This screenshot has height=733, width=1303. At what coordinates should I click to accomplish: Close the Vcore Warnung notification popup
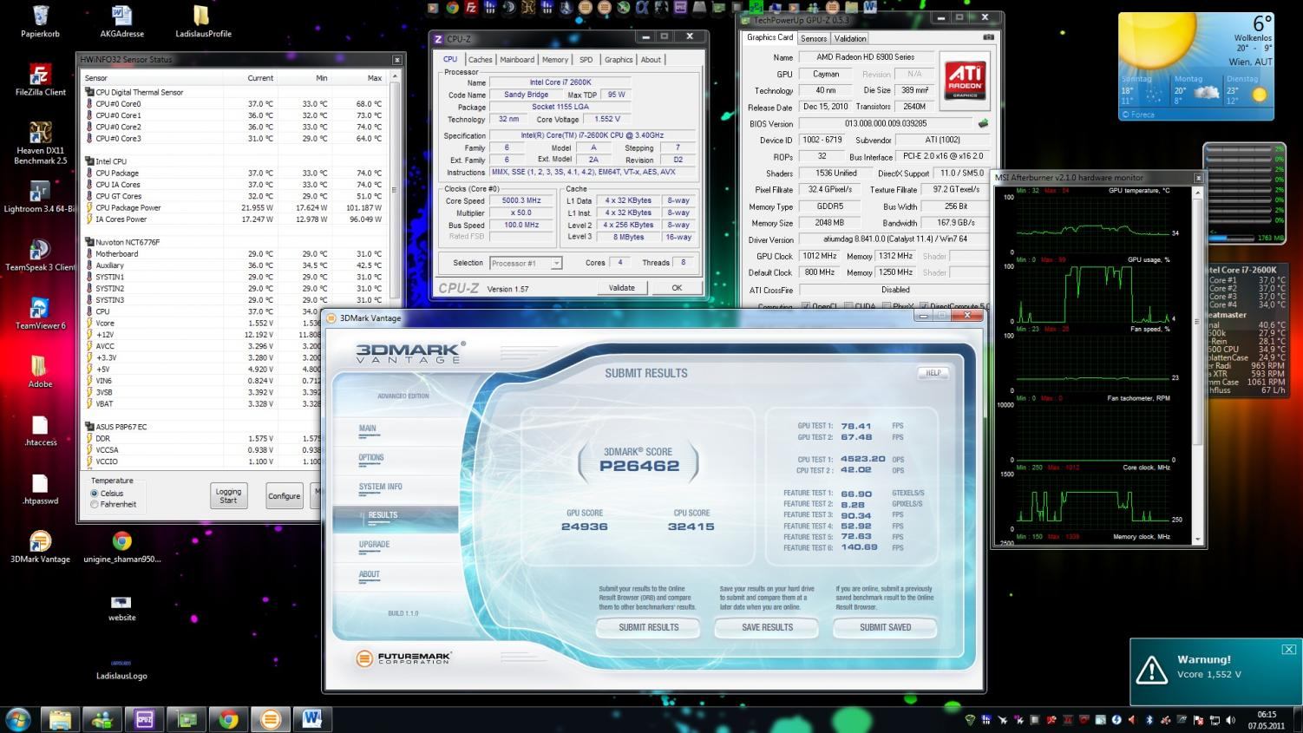tap(1288, 649)
